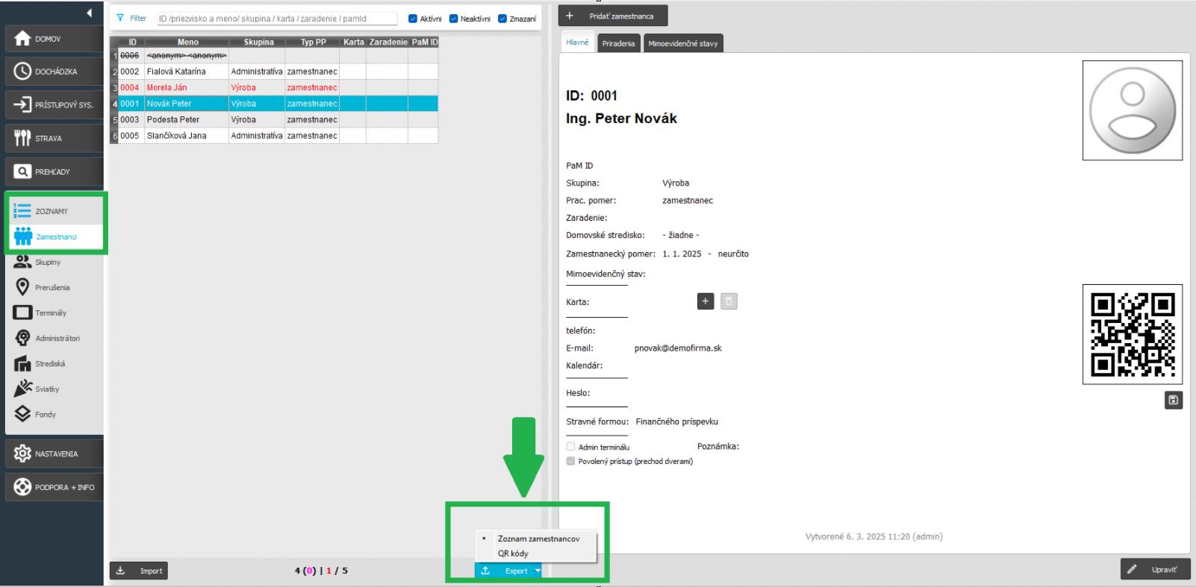Open the Strava cutlery icon
The height and width of the screenshot is (587, 1196).
pos(22,138)
